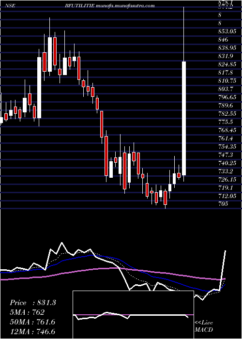Click the 789.6 price axis label
The image size is (242, 339).
click(x=225, y=105)
